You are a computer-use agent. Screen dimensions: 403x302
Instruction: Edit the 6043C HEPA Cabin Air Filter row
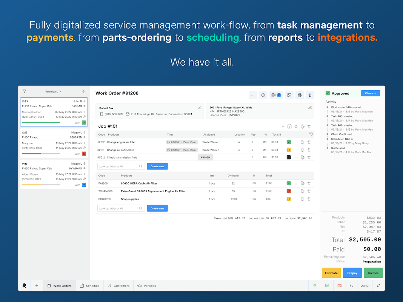click(x=303, y=183)
